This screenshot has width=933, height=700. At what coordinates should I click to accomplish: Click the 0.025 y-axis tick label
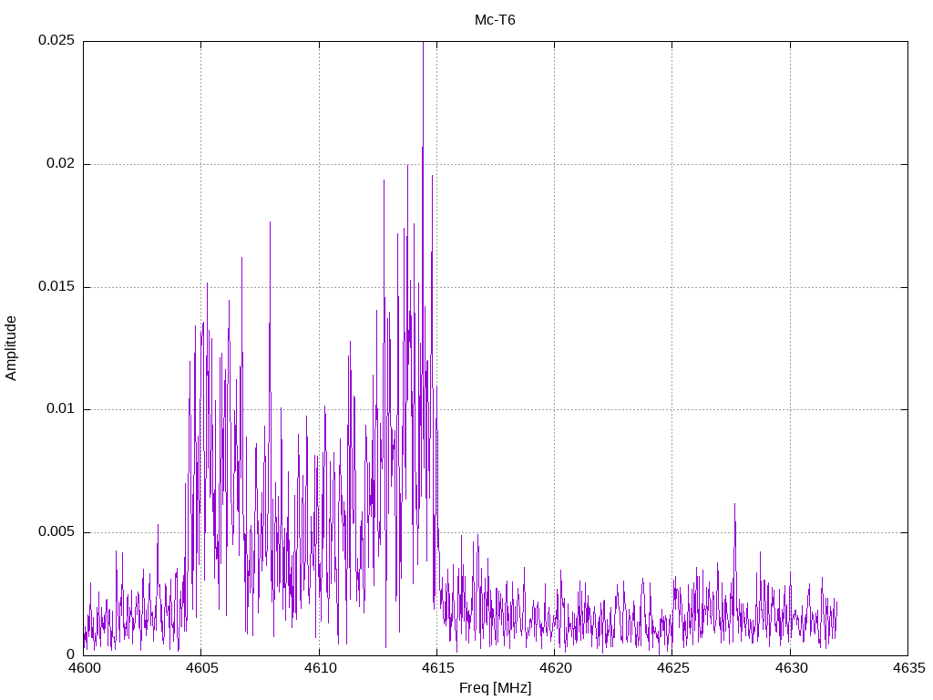pyautogui.click(x=56, y=41)
